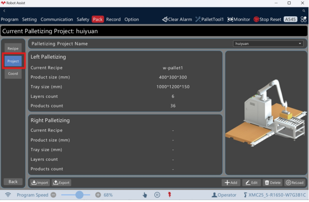Screen dimensions: 309x202
Task: Open the search magnifier icon
Action: point(304,11)
